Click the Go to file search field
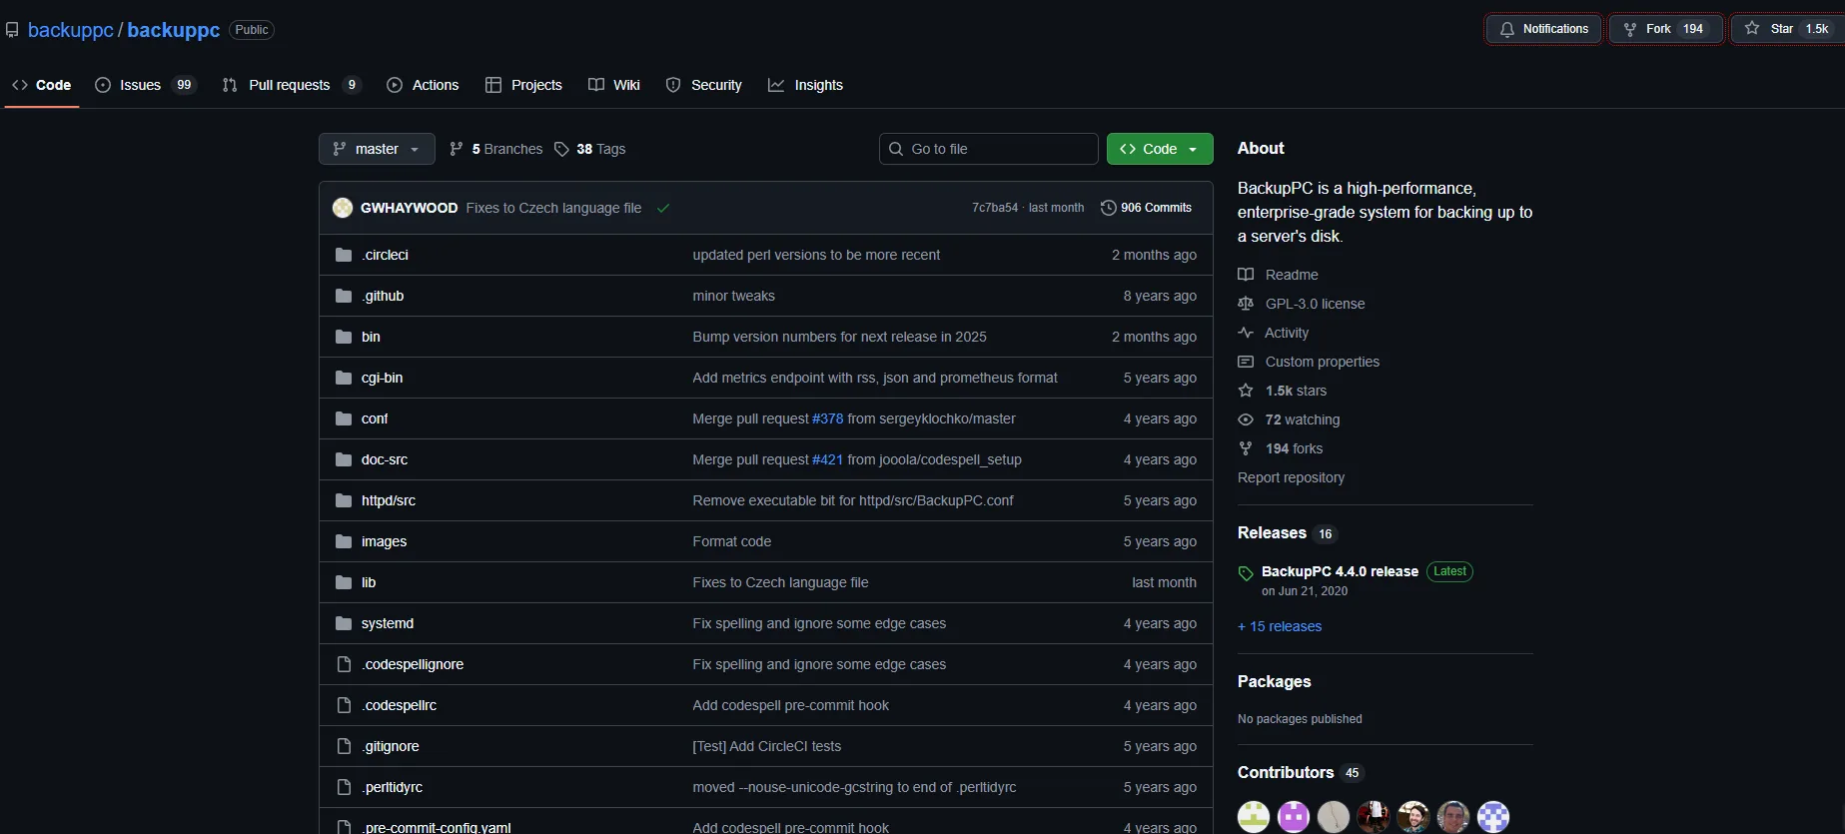The image size is (1845, 834). tap(989, 149)
